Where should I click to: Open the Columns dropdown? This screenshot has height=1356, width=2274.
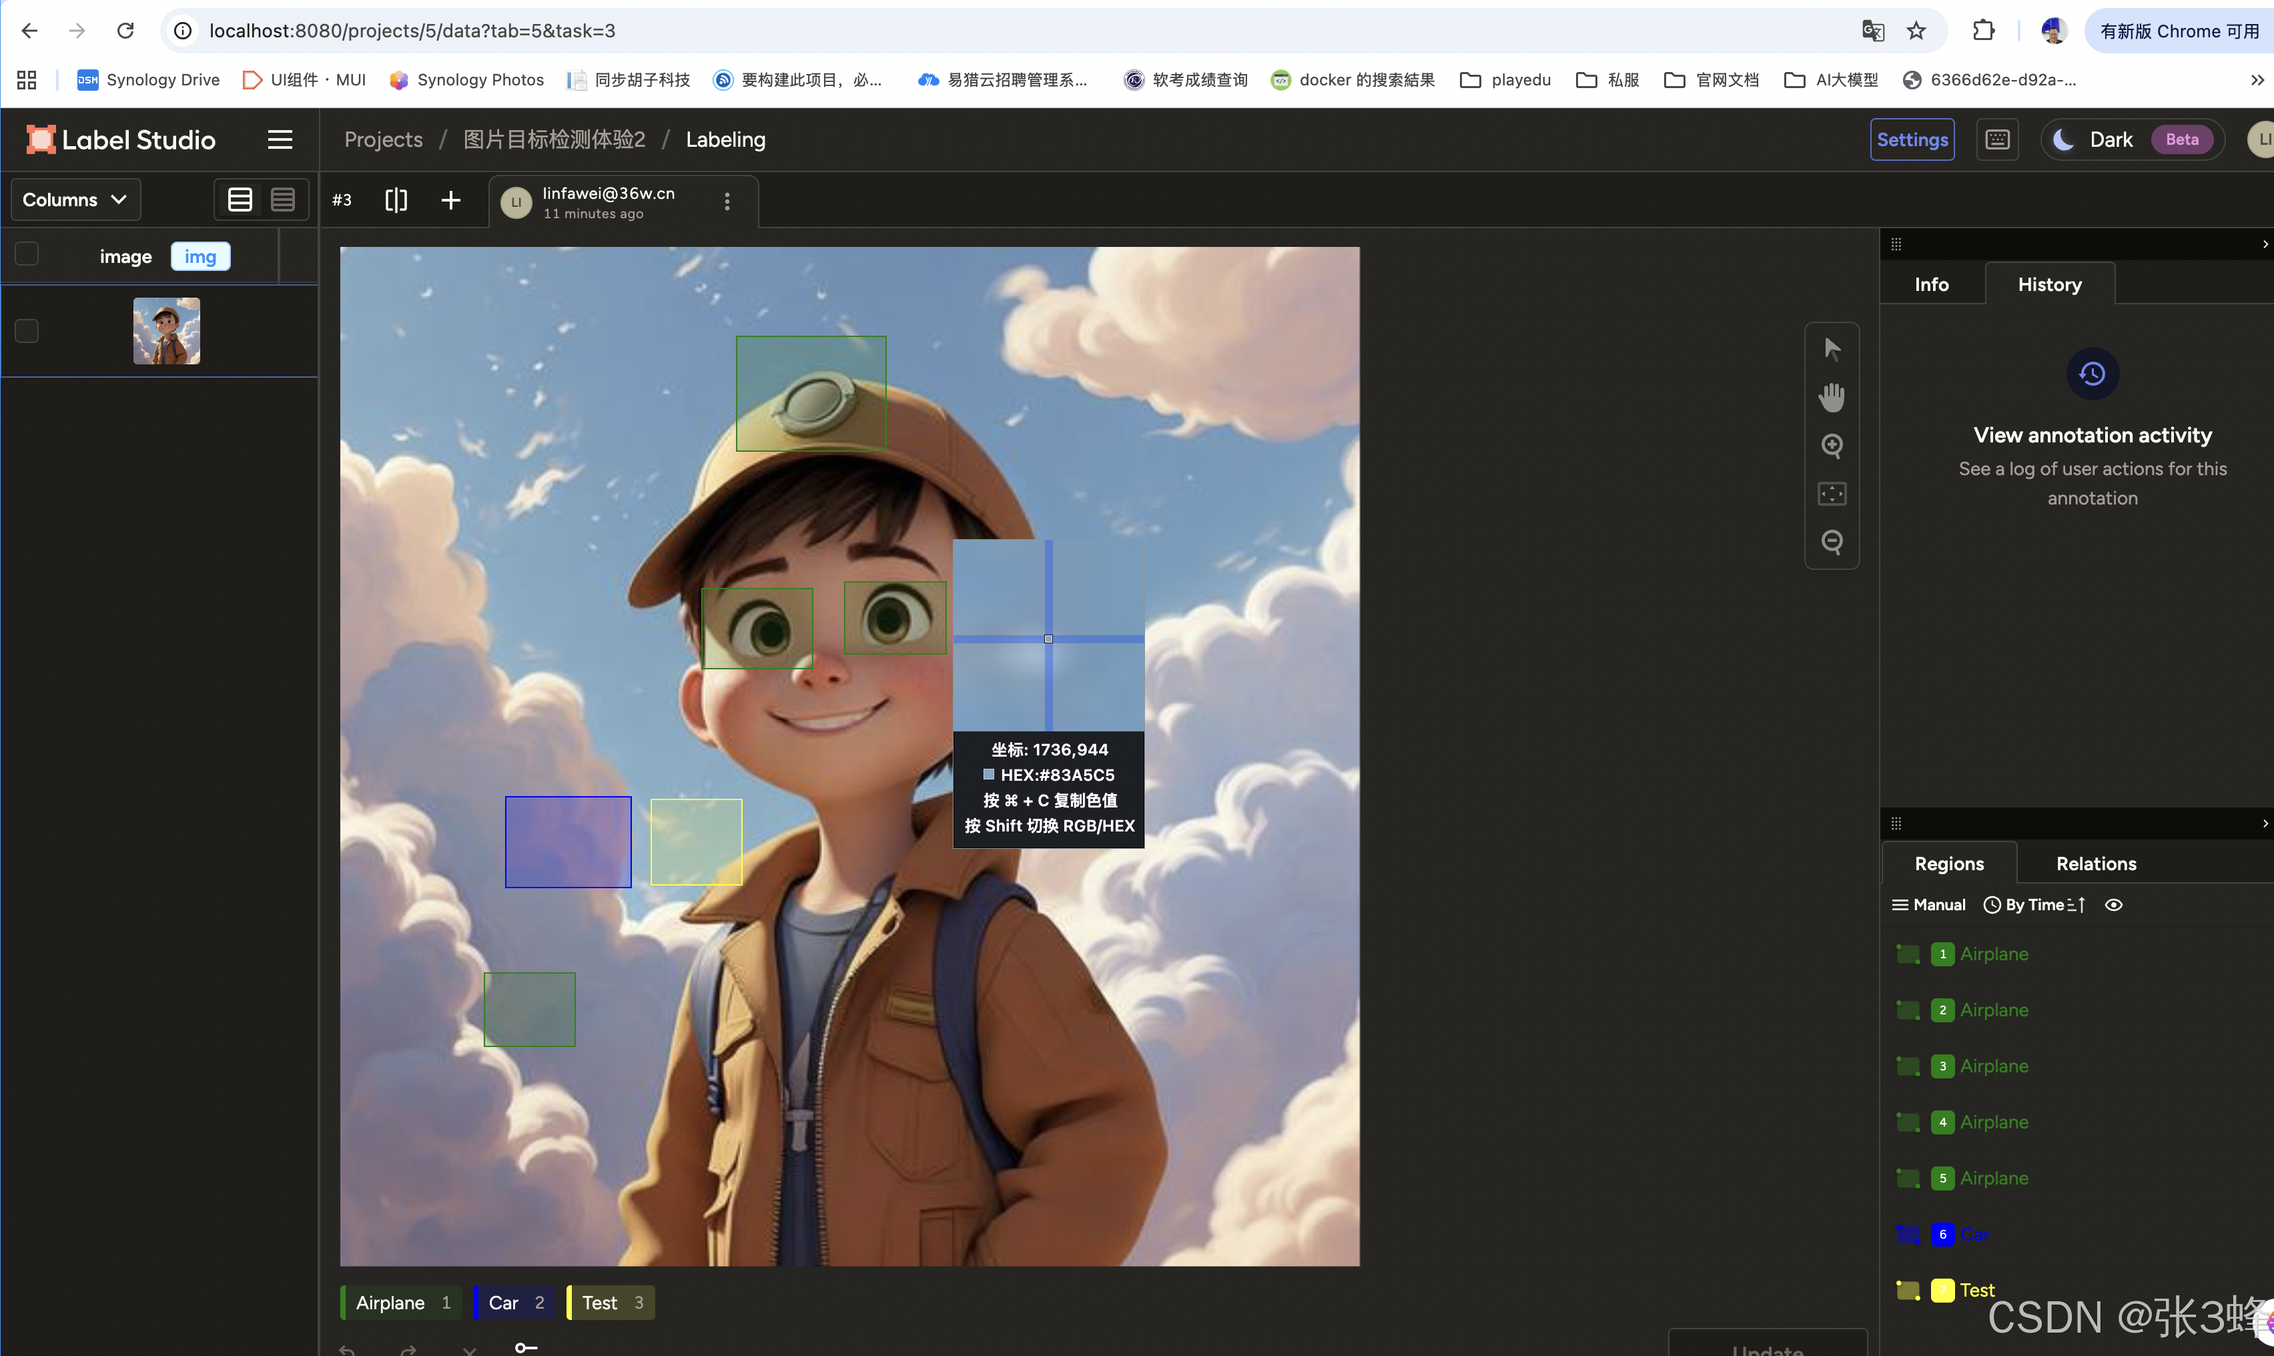75,200
